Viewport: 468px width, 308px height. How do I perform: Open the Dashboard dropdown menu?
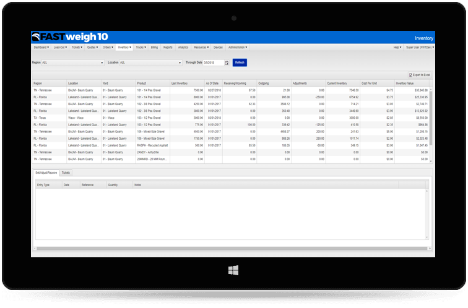click(41, 48)
